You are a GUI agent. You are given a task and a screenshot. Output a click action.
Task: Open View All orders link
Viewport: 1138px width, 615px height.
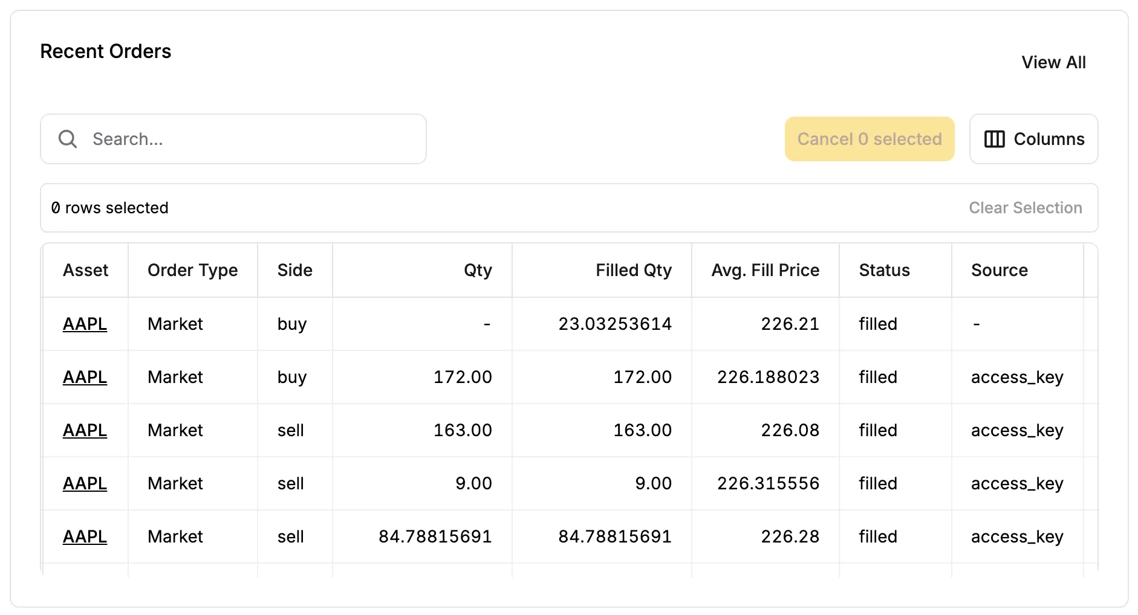tap(1053, 62)
